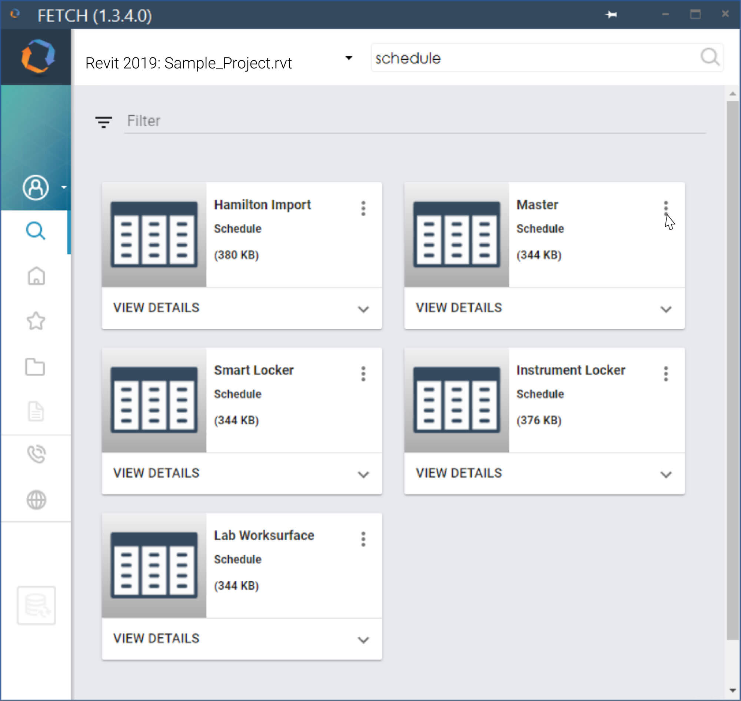Screen dimensions: 741x701
Task: Click the Smart Locker title
Action: [254, 370]
